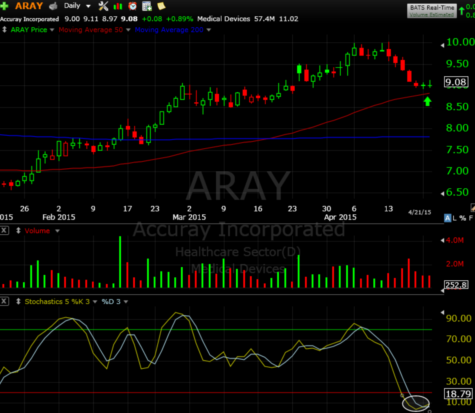475x413 pixels.
Task: Open the Daily timeframe dropdown
Action: (77, 6)
